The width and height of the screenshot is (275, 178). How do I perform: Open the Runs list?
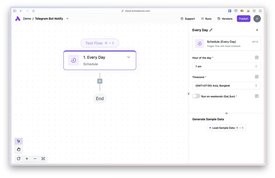click(206, 19)
